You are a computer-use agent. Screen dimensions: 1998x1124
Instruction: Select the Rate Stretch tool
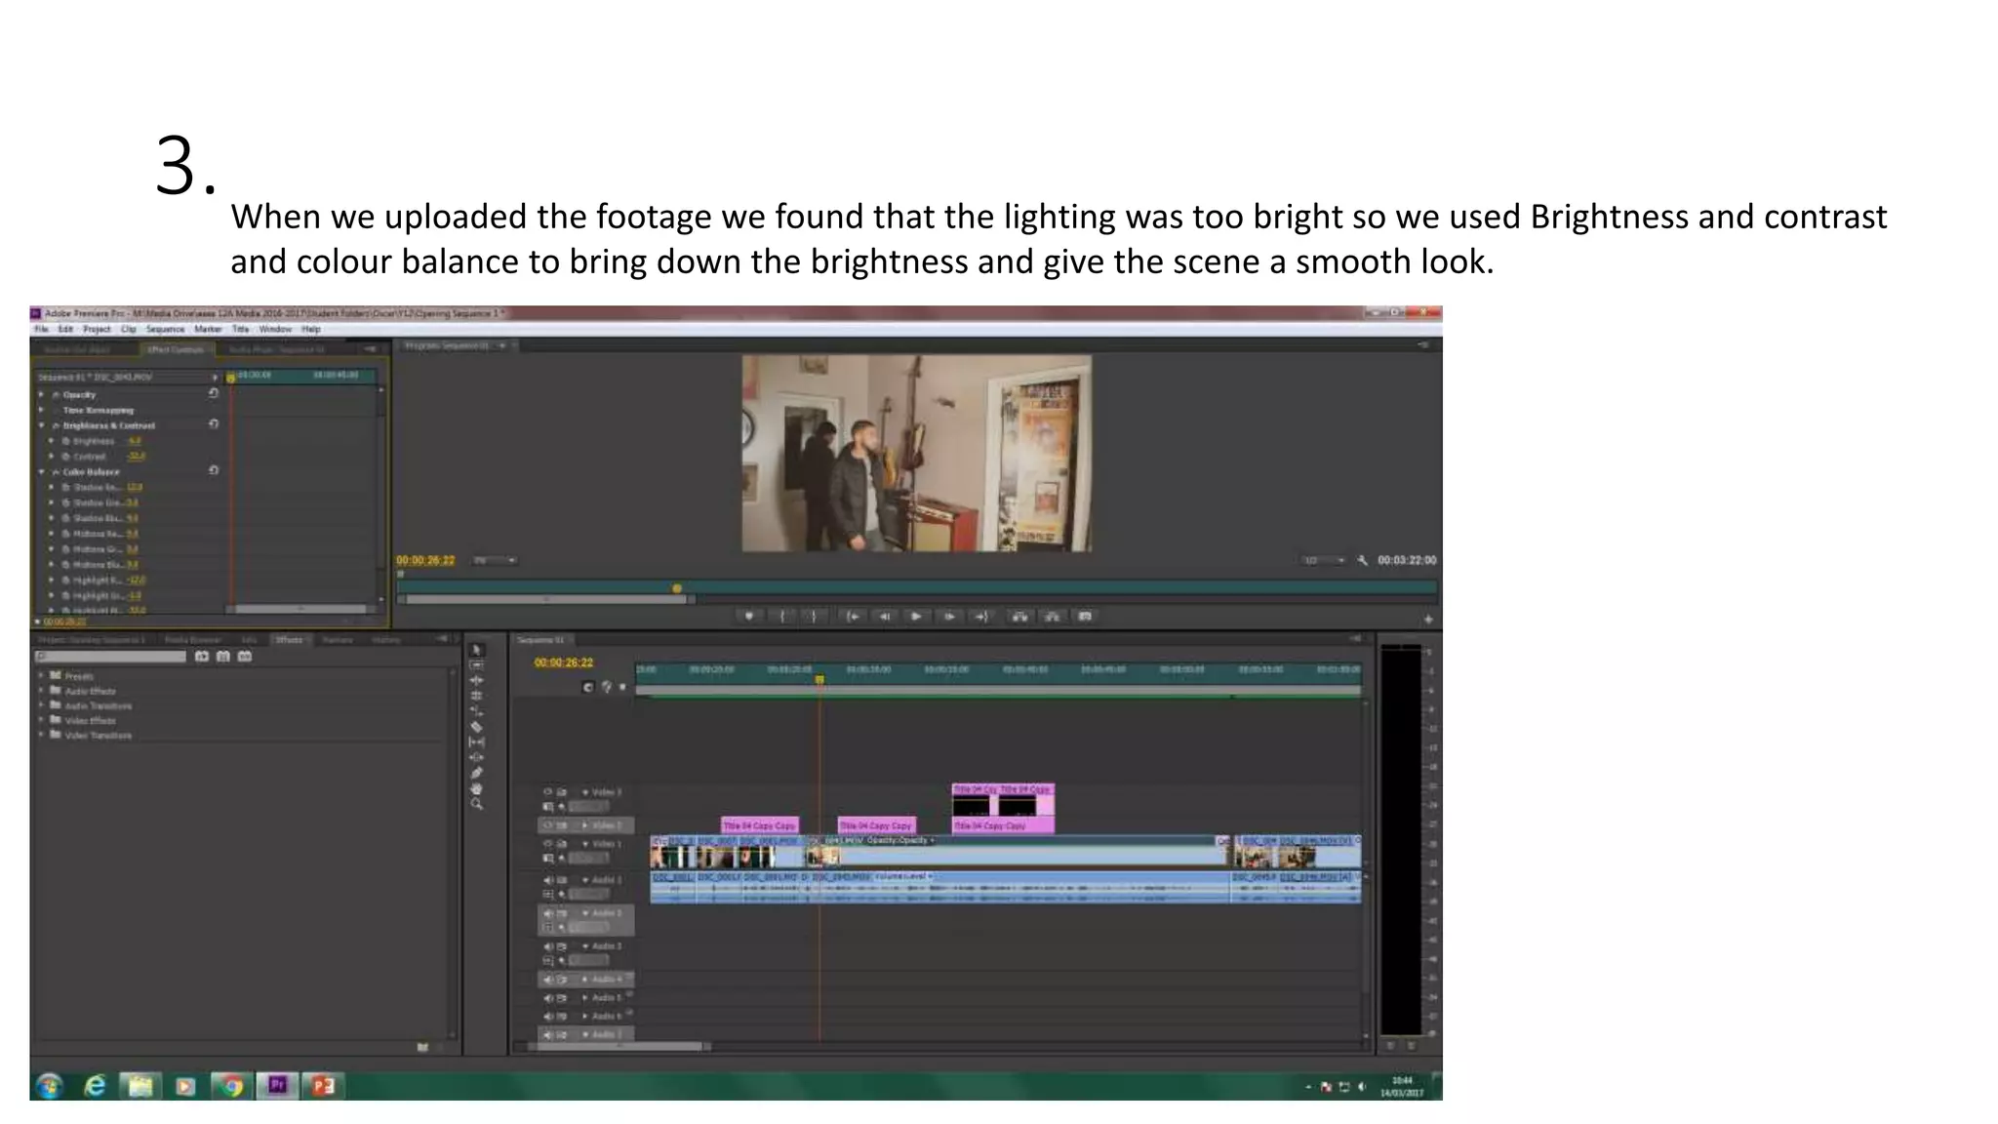tap(477, 711)
